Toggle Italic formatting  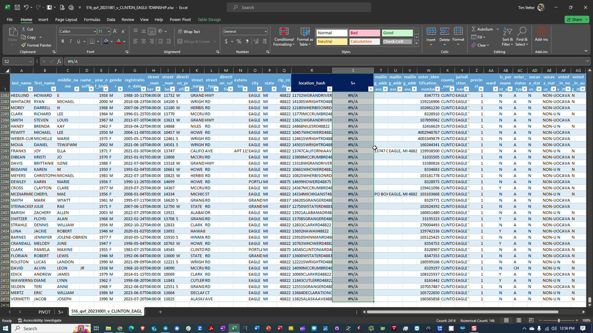[70, 41]
